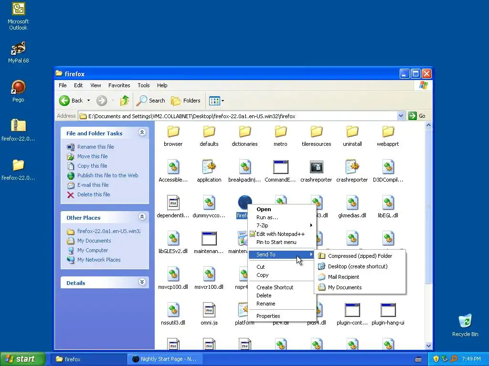489x366 pixels.
Task: Send to Desktop (create shortcut)
Action: (360, 266)
